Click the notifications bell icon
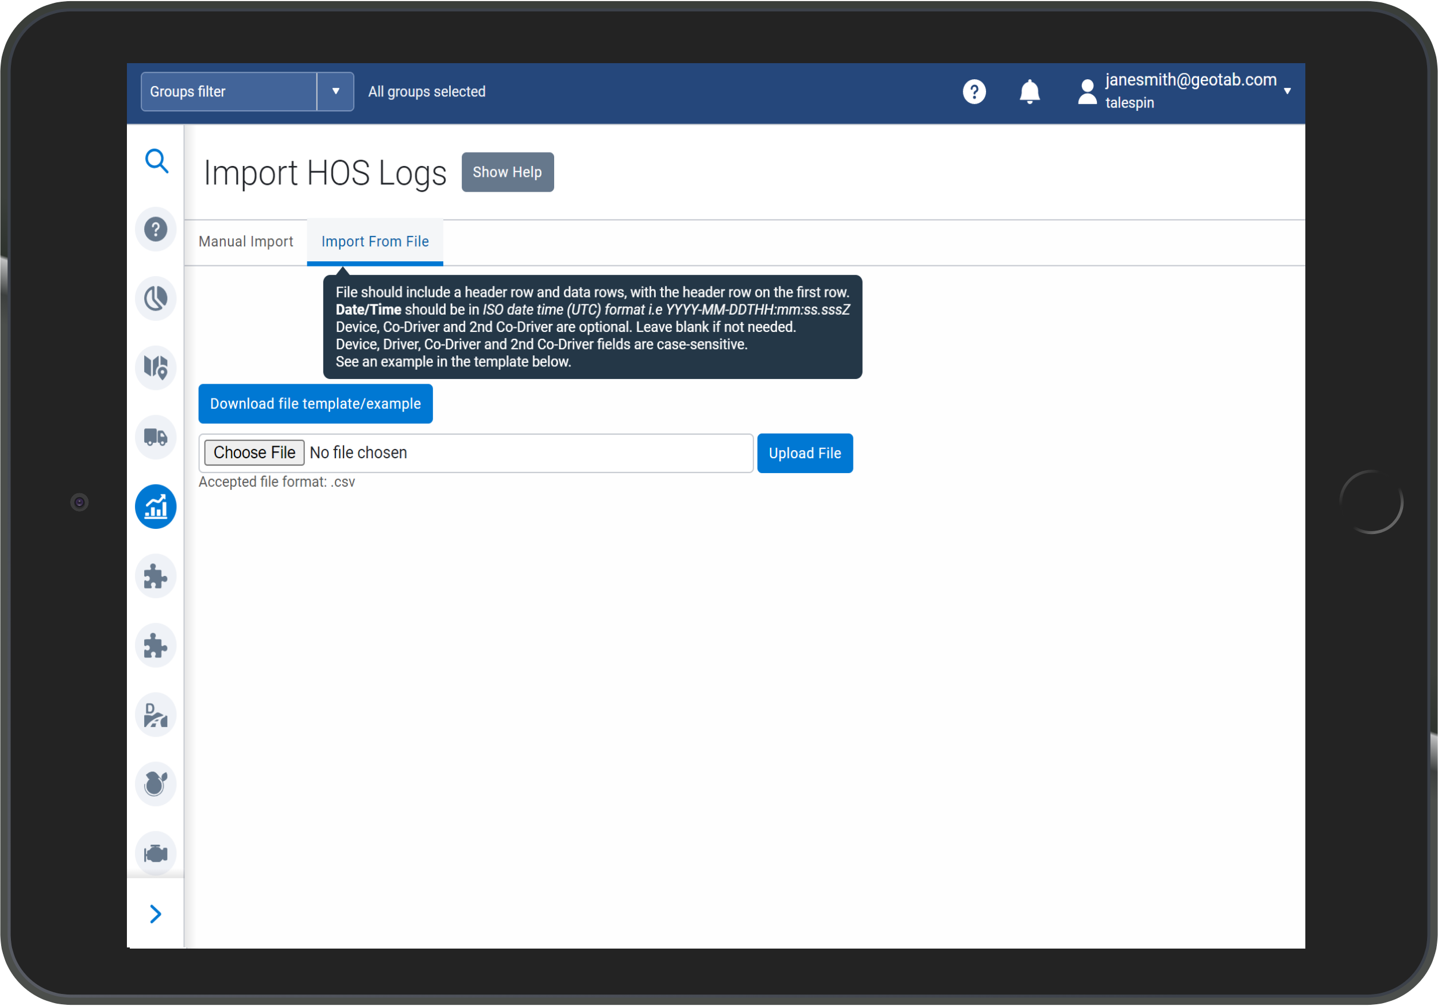Viewport: 1438px width, 1006px height. tap(1029, 92)
